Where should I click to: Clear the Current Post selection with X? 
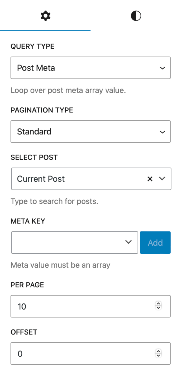point(150,179)
